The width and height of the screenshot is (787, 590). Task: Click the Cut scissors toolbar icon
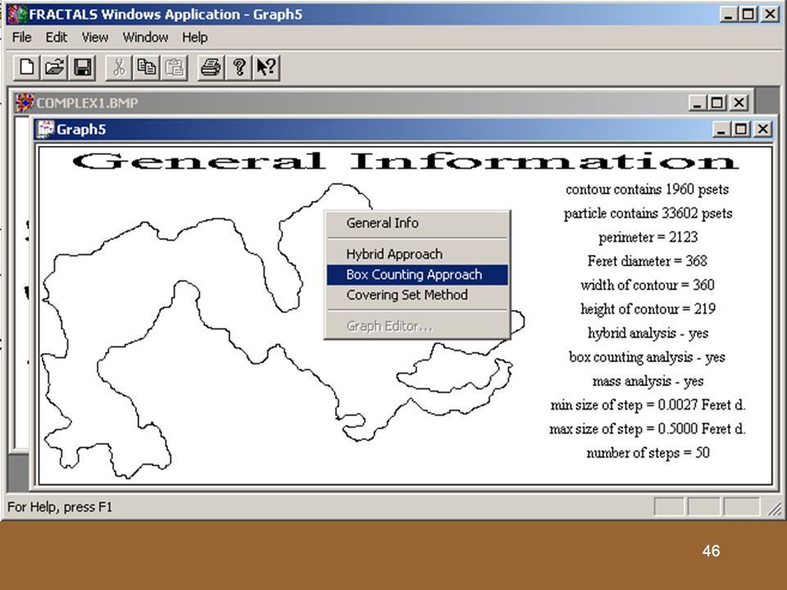(x=119, y=67)
